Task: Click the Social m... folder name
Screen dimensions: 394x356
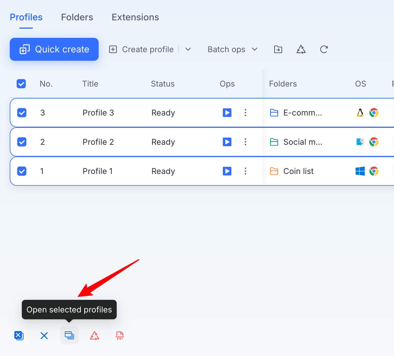Action: coord(303,142)
